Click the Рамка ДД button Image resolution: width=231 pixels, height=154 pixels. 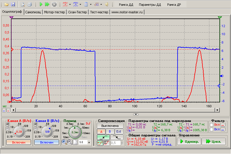click(126, 5)
